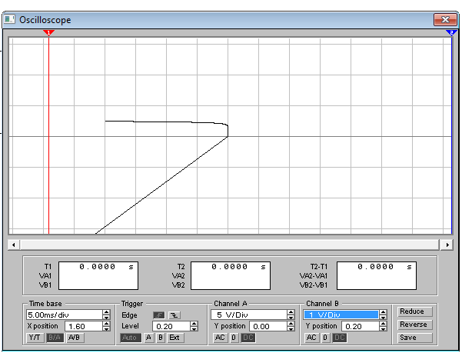Click the X position 1.60 field
Image resolution: width=462 pixels, height=353 pixels.
(x=84, y=326)
